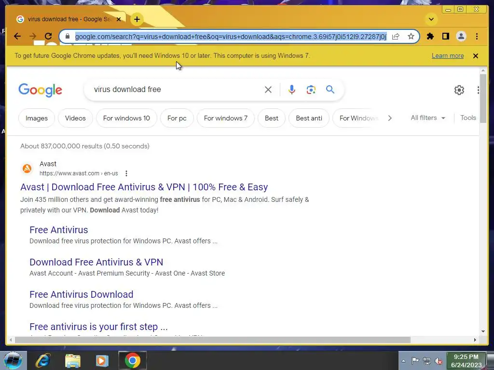Open the Chrome side panel icon
The height and width of the screenshot is (370, 494).
445,37
